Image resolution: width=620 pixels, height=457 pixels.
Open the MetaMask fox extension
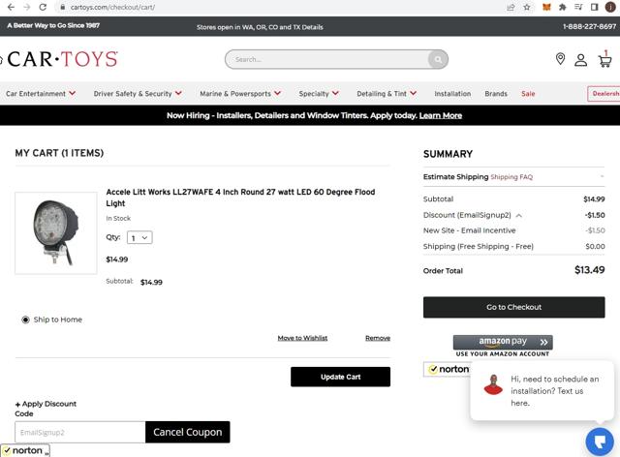click(x=546, y=7)
